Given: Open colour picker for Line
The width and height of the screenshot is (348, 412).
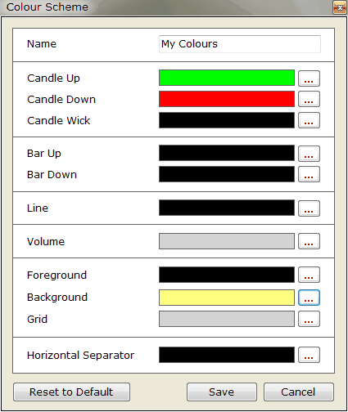Looking at the screenshot, I should tap(309, 208).
